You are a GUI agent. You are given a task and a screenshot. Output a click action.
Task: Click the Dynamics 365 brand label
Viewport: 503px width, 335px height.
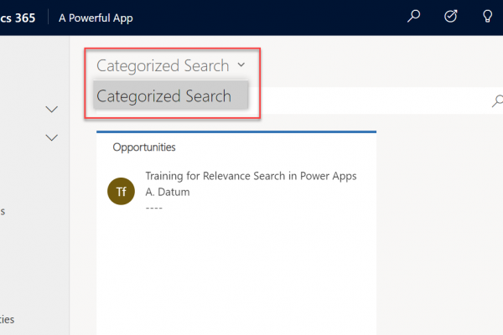18,18
